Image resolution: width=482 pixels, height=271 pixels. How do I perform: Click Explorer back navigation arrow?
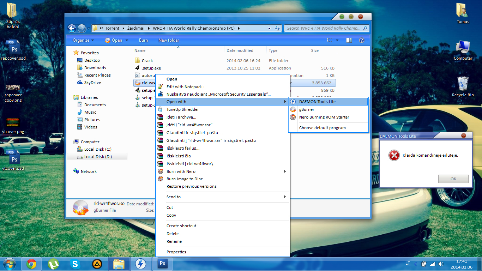(72, 28)
